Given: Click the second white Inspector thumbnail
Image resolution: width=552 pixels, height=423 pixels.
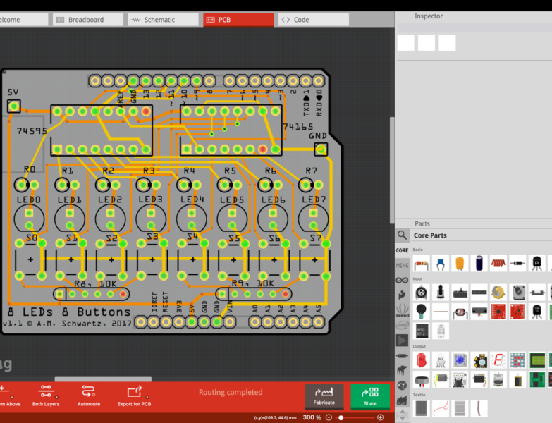Looking at the screenshot, I should coord(427,42).
